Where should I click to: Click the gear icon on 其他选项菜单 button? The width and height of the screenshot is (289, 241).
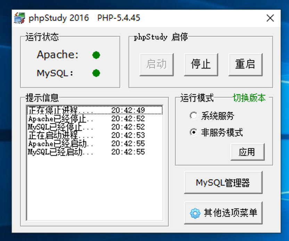click(195, 213)
